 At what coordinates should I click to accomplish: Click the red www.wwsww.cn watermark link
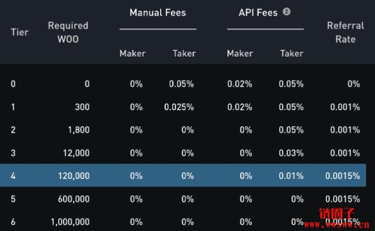point(337,225)
